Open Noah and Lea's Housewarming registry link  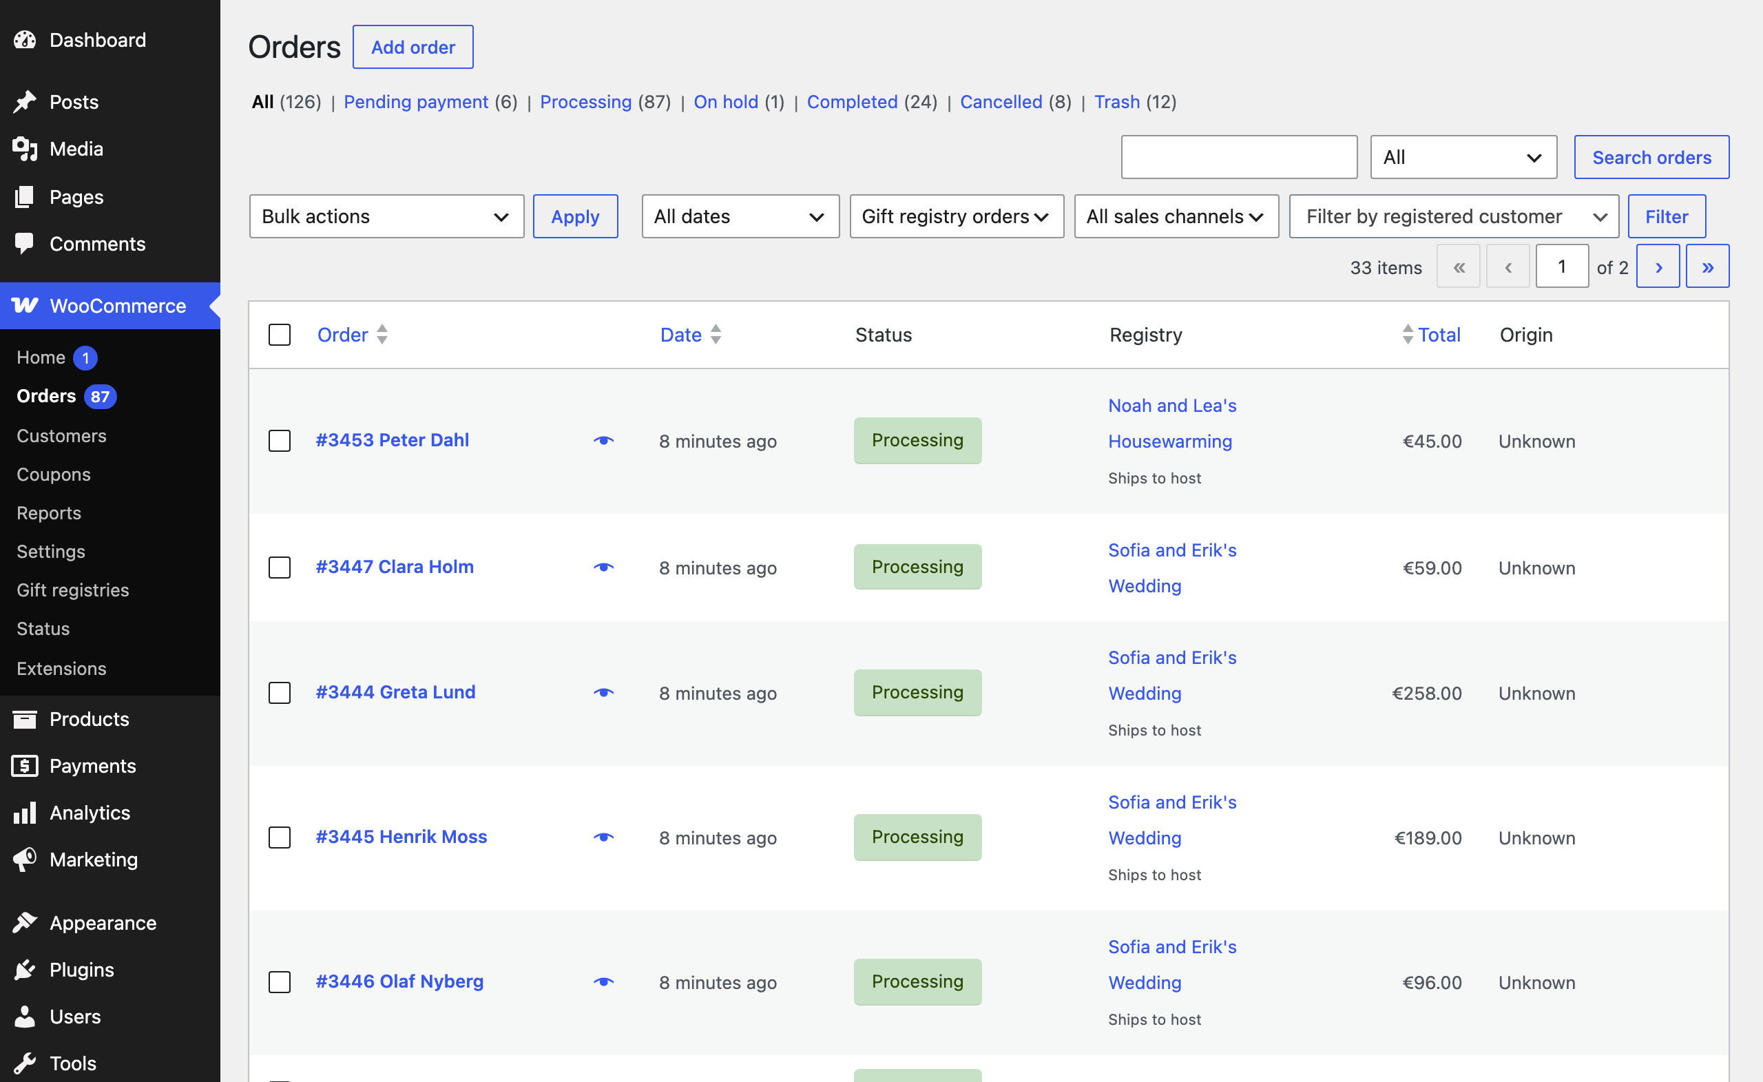coord(1172,423)
